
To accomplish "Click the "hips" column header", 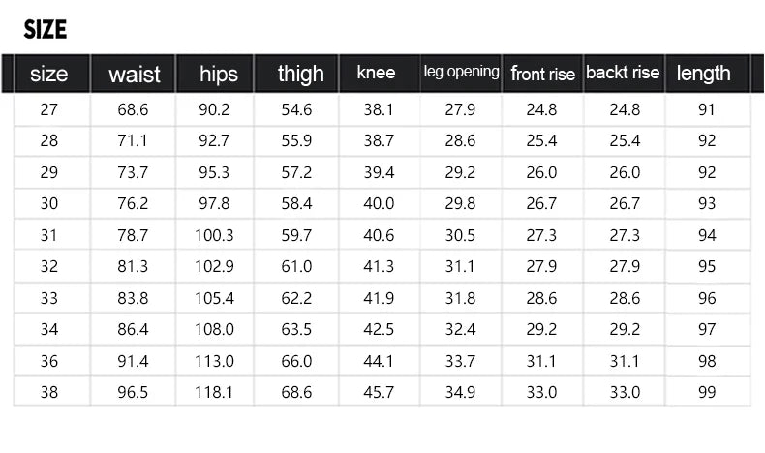I will click(218, 75).
